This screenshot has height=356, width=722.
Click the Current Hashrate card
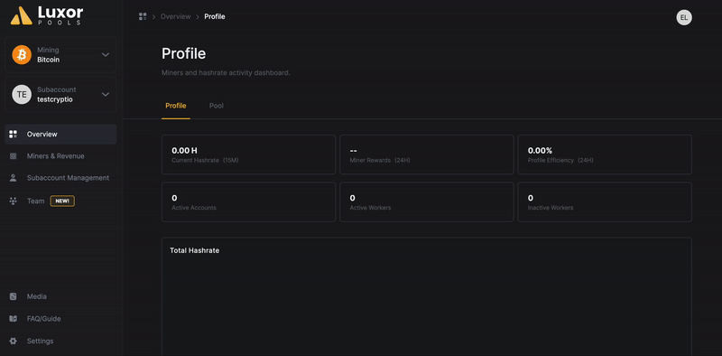click(249, 155)
